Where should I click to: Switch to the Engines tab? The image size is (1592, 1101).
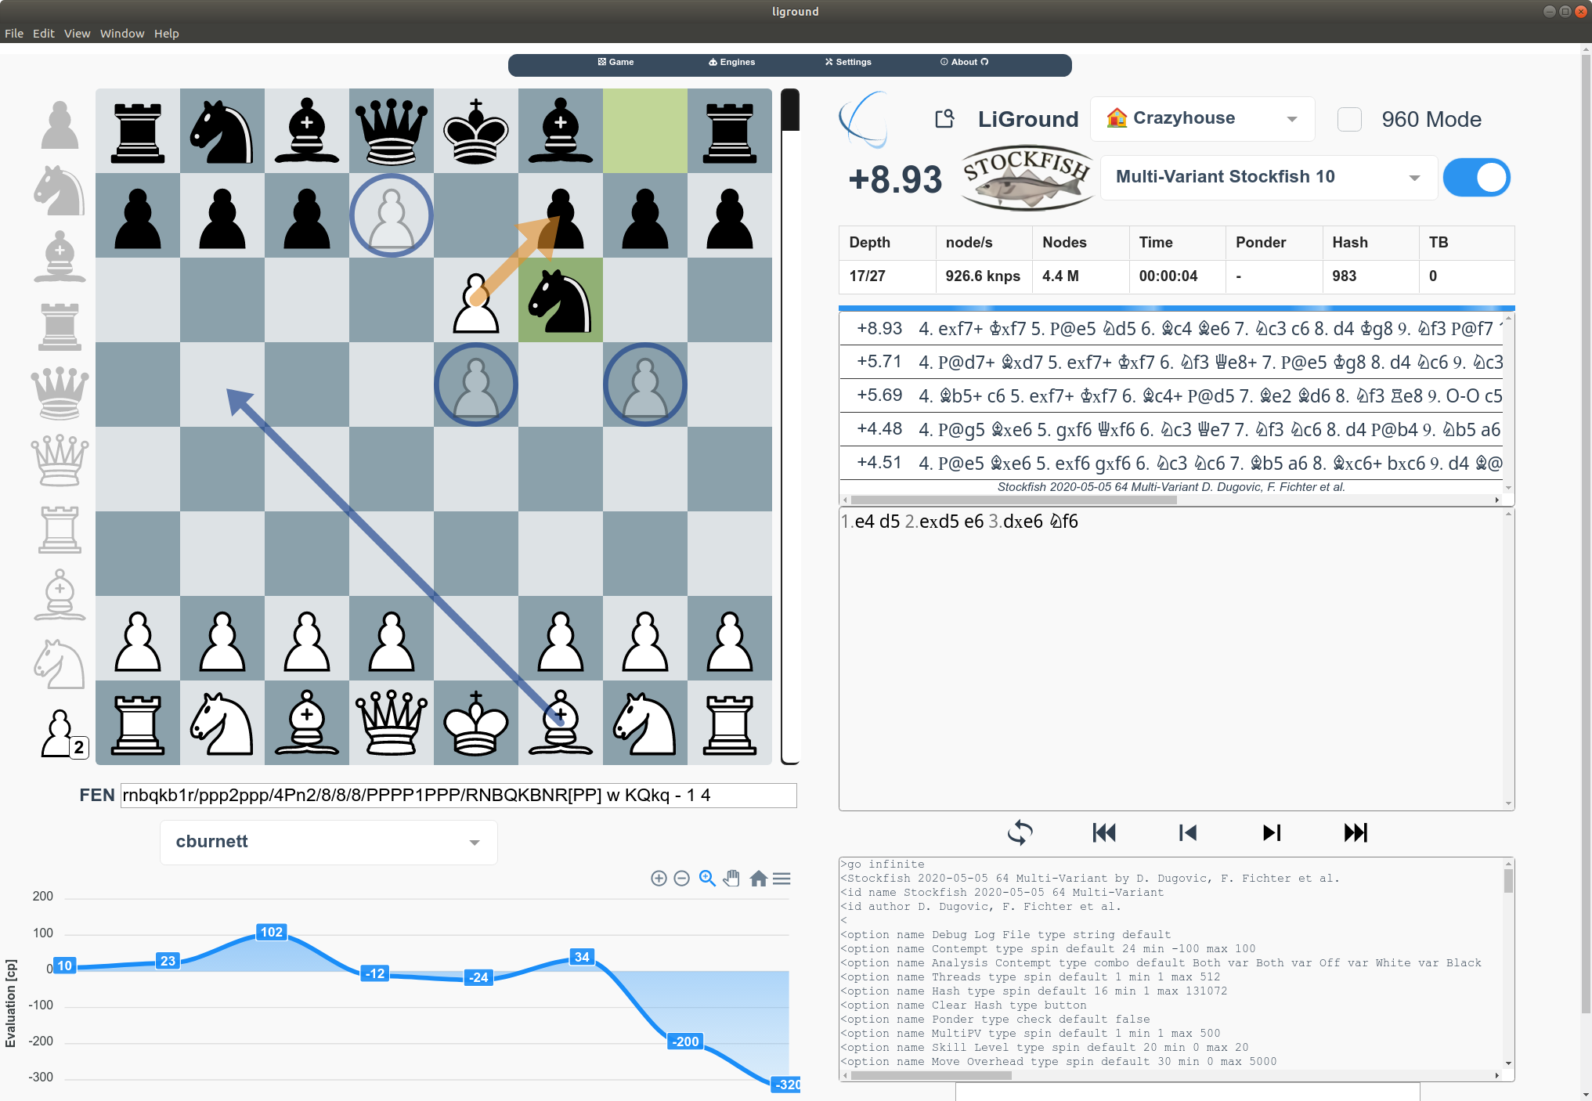732,62
